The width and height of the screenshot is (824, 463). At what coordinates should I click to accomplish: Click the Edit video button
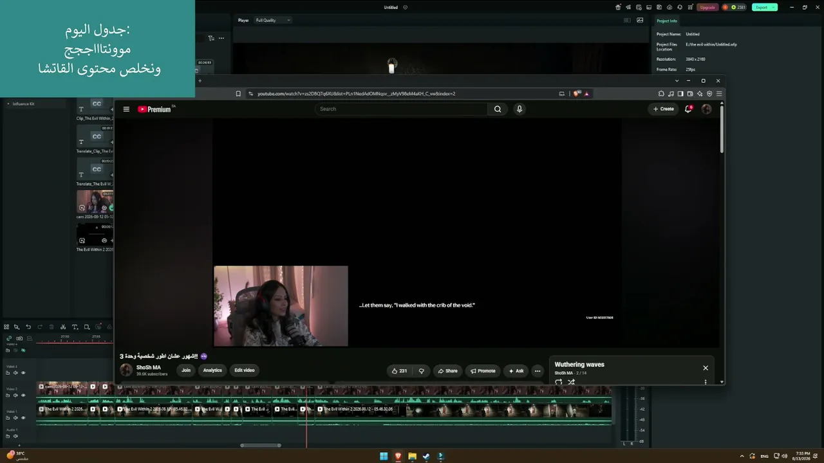click(245, 370)
